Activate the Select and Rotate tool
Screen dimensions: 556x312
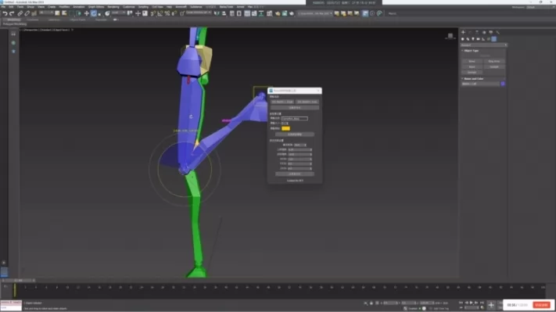(94, 13)
